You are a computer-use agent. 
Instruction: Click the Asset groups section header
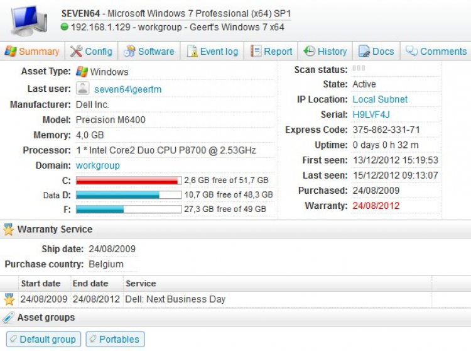235,318
